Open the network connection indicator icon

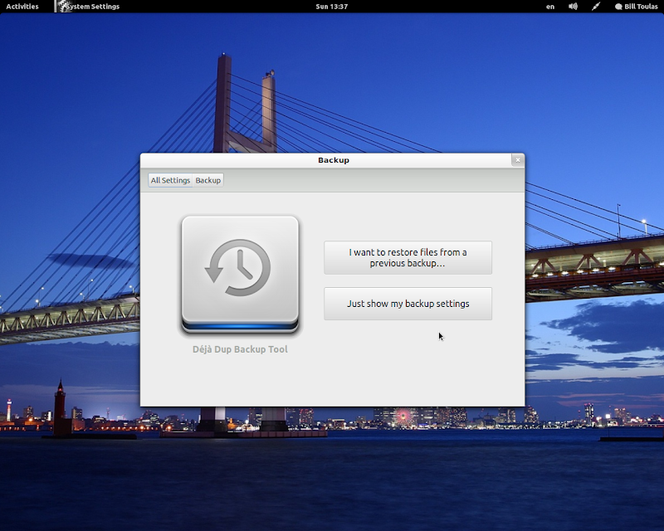(x=595, y=7)
